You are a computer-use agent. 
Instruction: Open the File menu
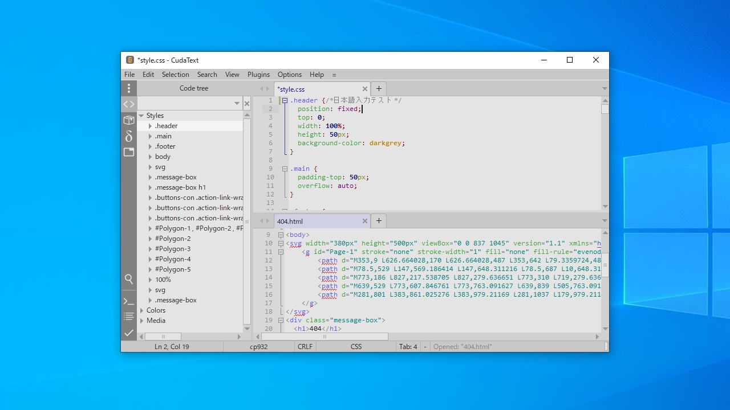click(x=129, y=75)
